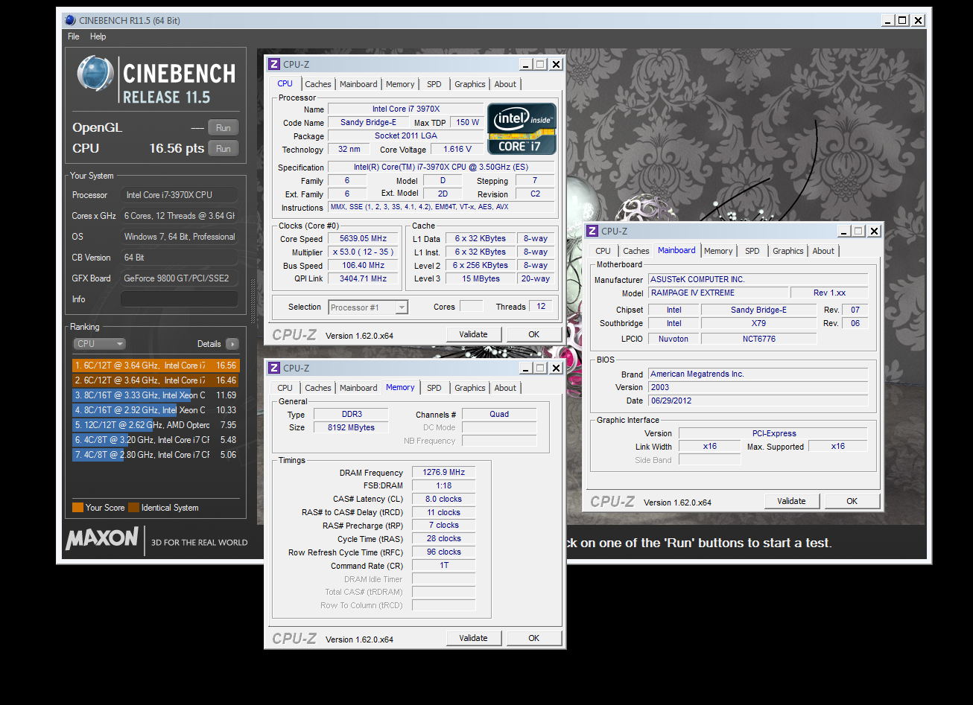
Task: Open About tab in top CPU-Z window
Action: pos(505,84)
